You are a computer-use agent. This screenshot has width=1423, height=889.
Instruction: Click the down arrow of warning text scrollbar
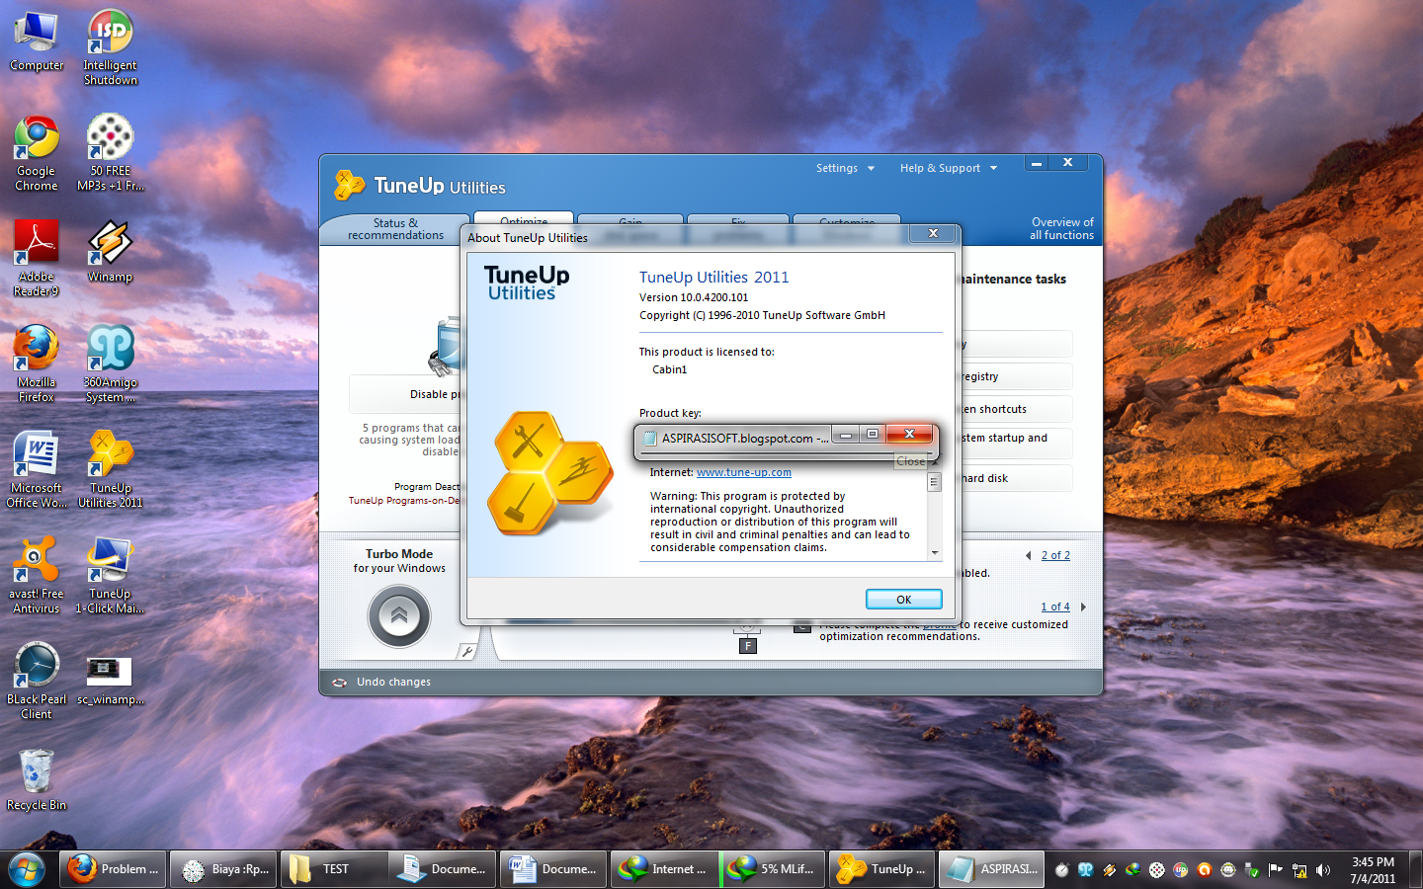tap(935, 553)
